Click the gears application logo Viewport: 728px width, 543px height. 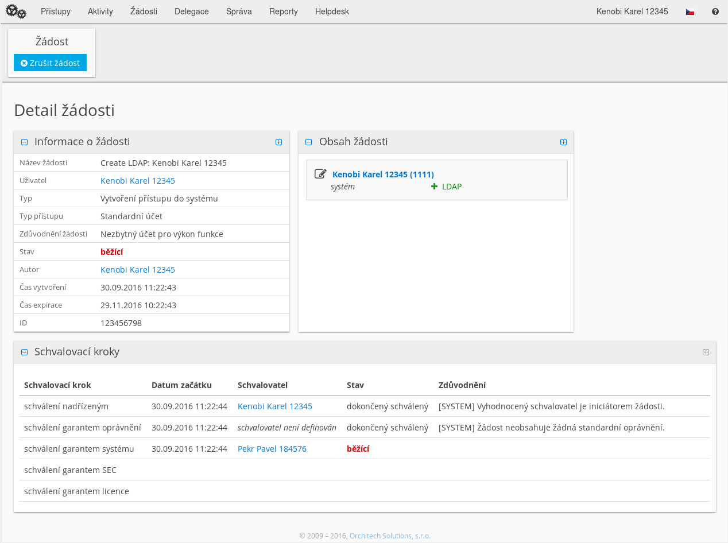coord(16,11)
